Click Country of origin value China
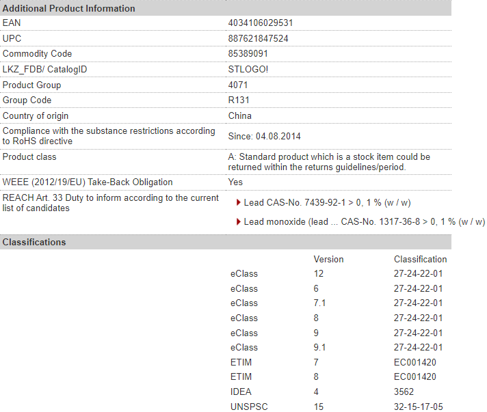The image size is (487, 412). coord(240,115)
